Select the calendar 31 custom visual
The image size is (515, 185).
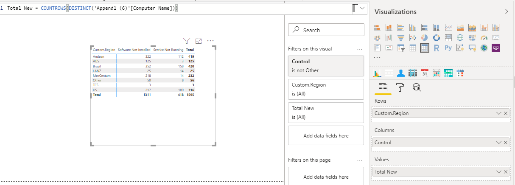424,73
